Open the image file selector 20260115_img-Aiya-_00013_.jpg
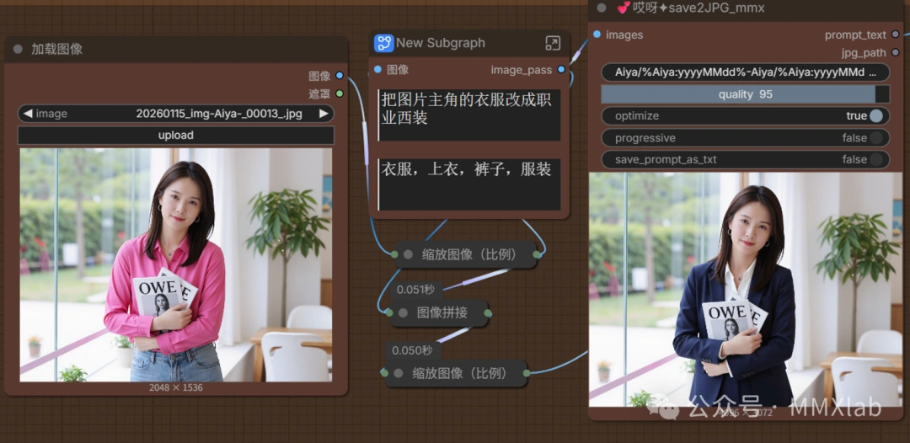 tap(176, 114)
